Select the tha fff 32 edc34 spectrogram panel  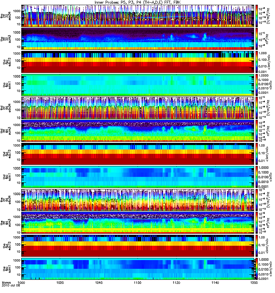click(x=137, y=16)
